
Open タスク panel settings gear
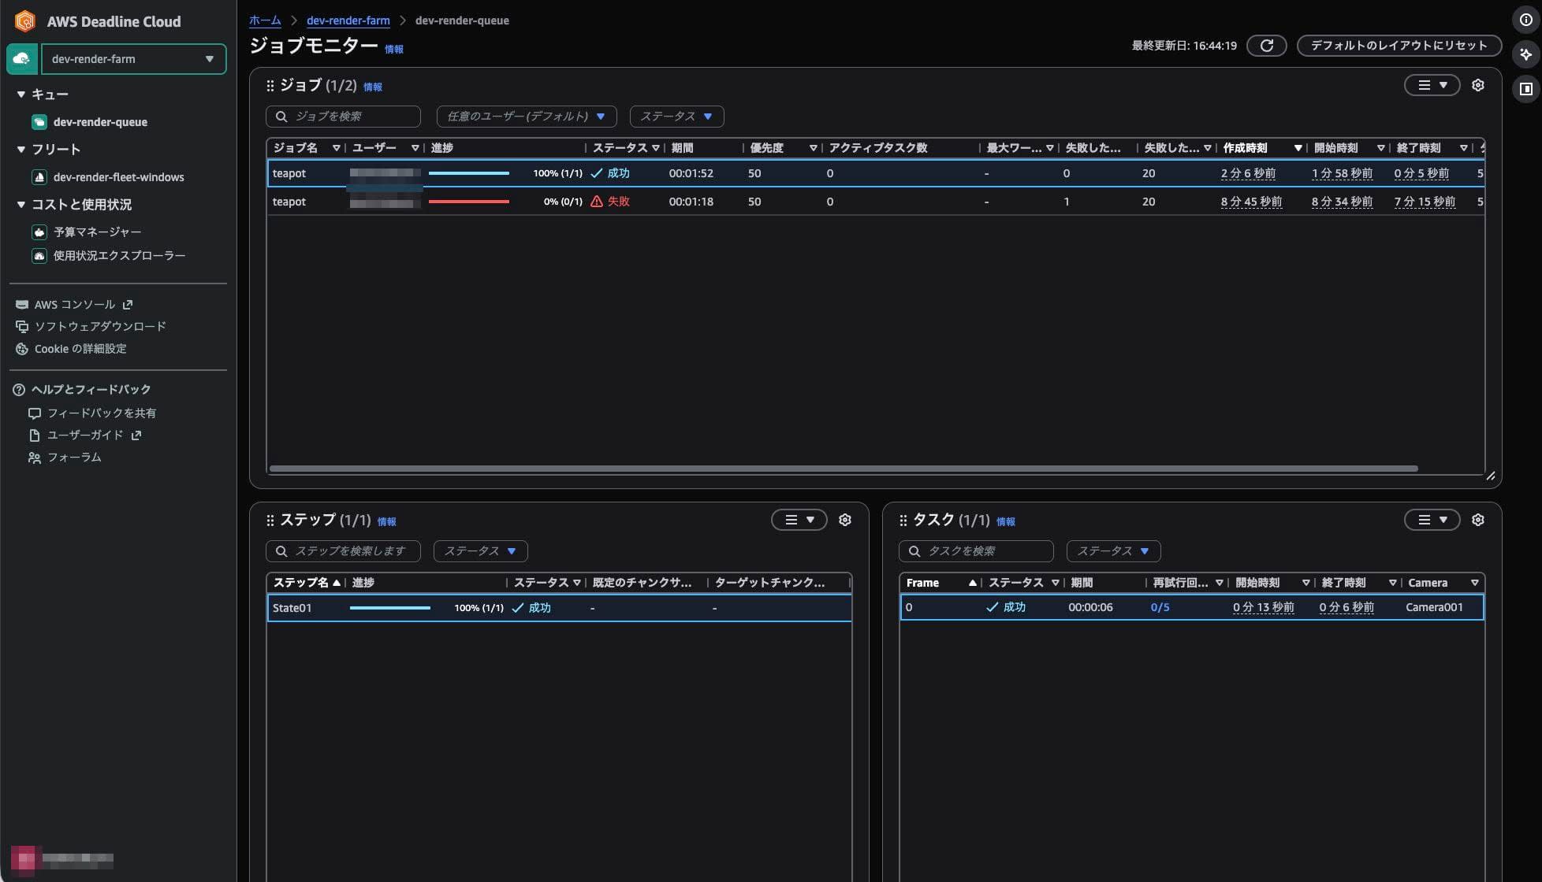click(1478, 520)
